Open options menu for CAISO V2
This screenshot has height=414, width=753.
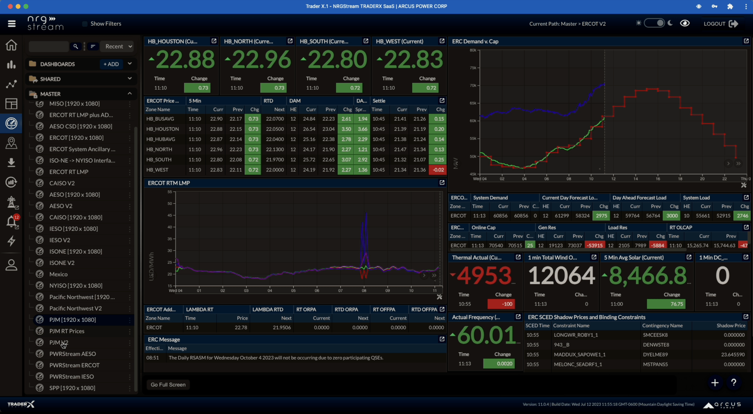tap(130, 183)
